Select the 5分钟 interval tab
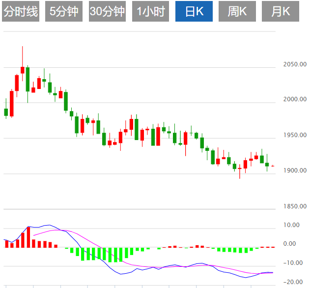This screenshot has height=288, width=310. coord(64,11)
